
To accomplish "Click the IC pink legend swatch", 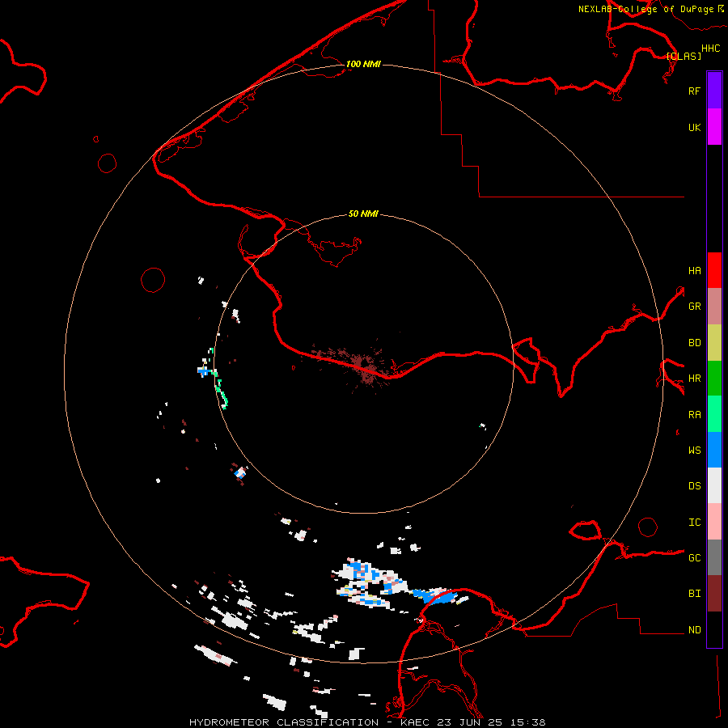I will click(x=714, y=522).
